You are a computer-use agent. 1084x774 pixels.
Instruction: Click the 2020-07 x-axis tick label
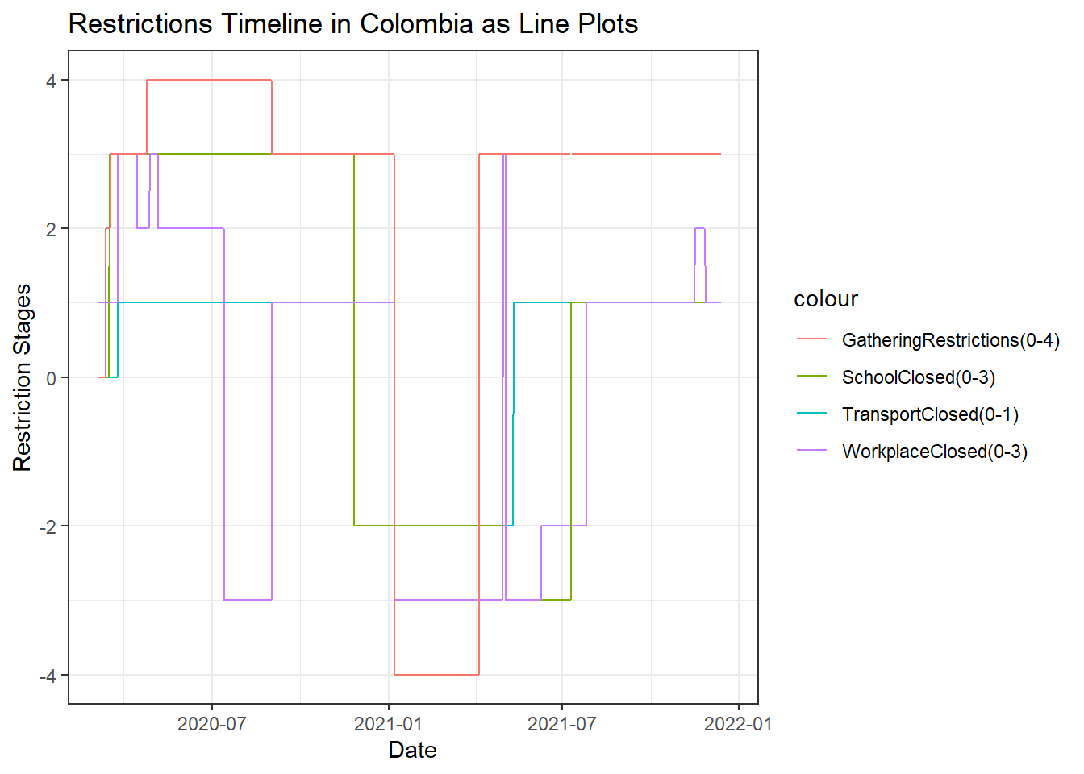coord(211,724)
